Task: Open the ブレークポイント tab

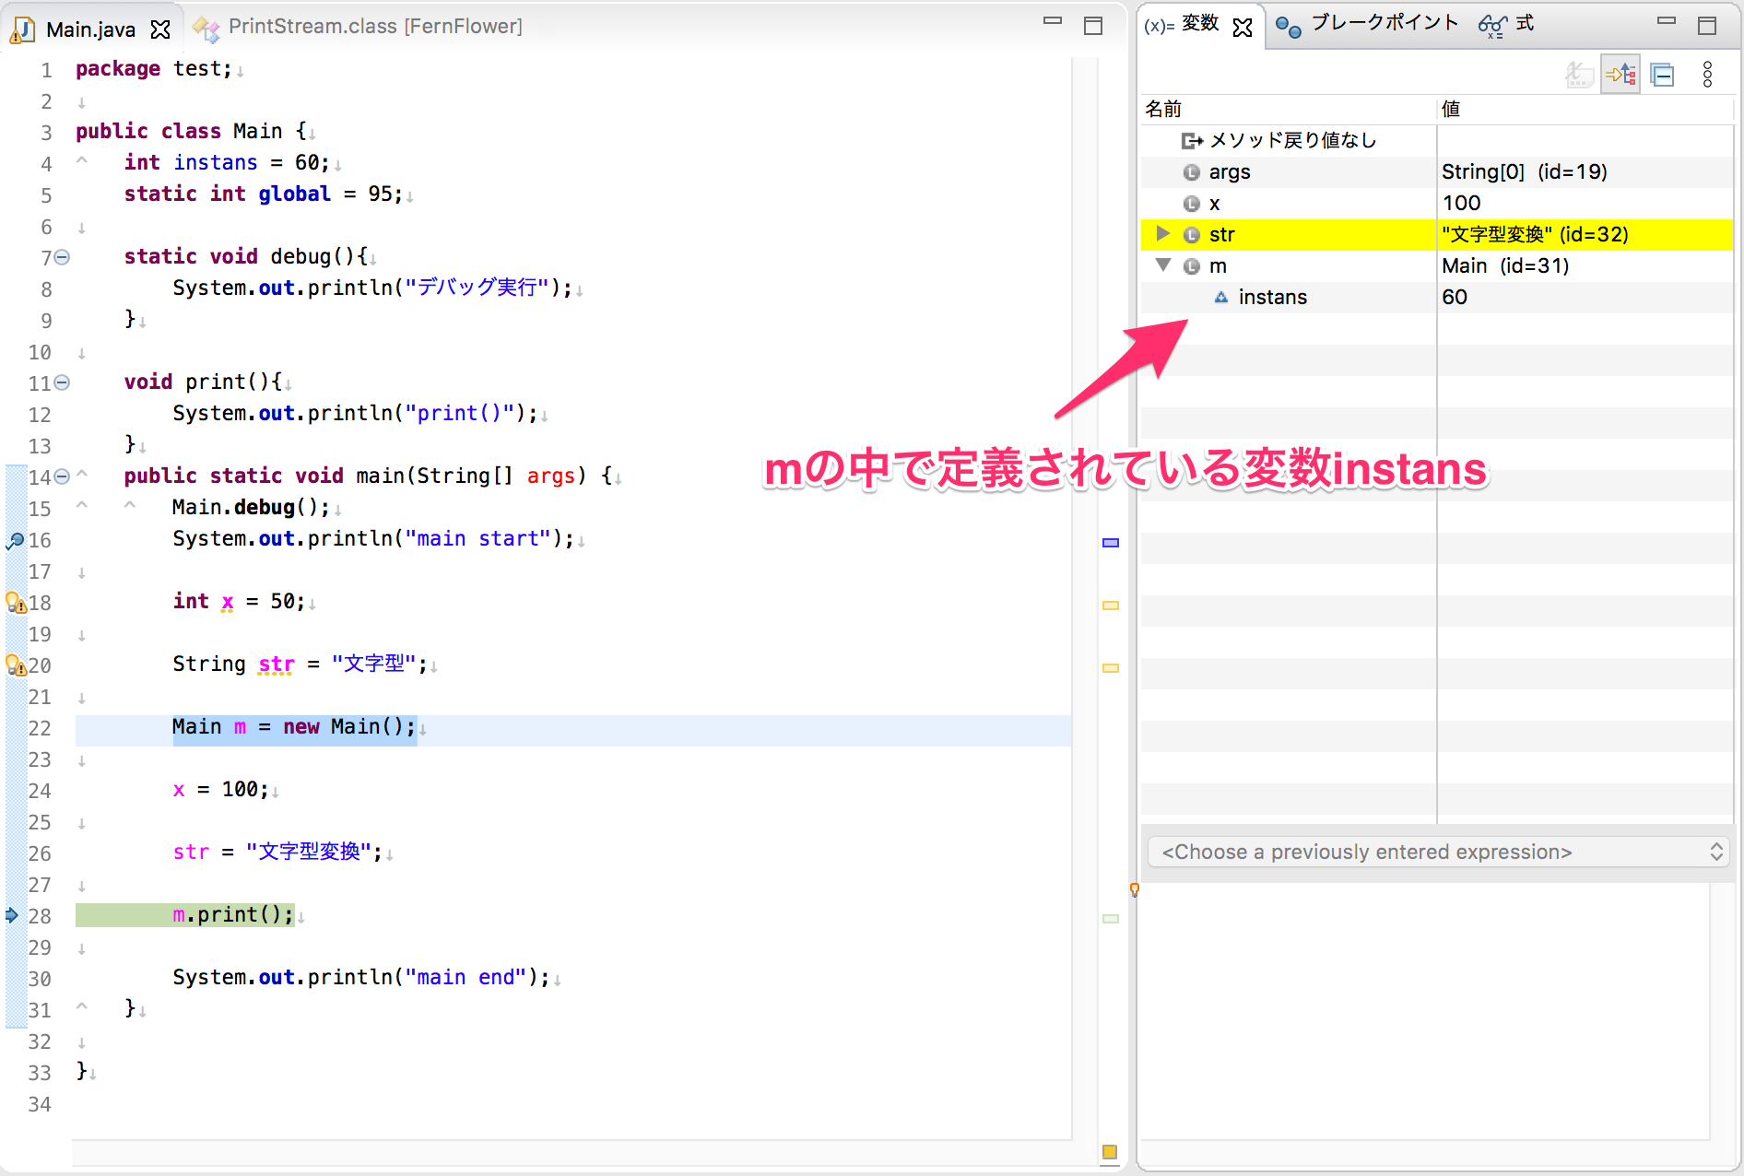Action: (1368, 24)
